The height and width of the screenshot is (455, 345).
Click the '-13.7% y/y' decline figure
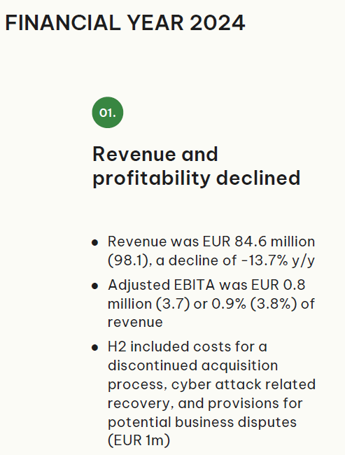279,260
